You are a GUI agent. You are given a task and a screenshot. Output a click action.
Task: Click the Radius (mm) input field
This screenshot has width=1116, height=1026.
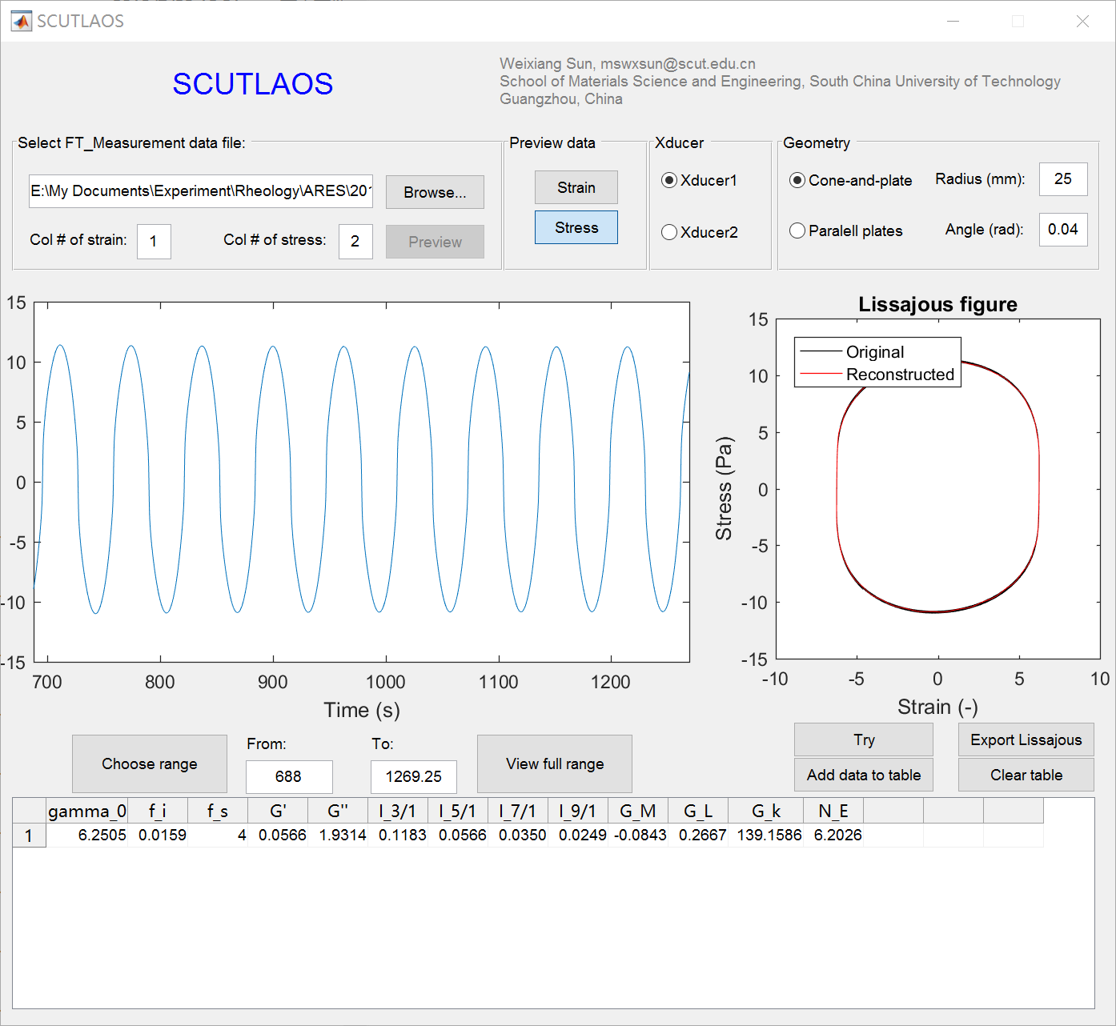(1062, 179)
